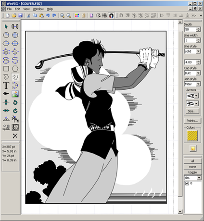Viewport: 204px width, 221px height.
Task: Click the Depth value field
Action: coord(190,29)
